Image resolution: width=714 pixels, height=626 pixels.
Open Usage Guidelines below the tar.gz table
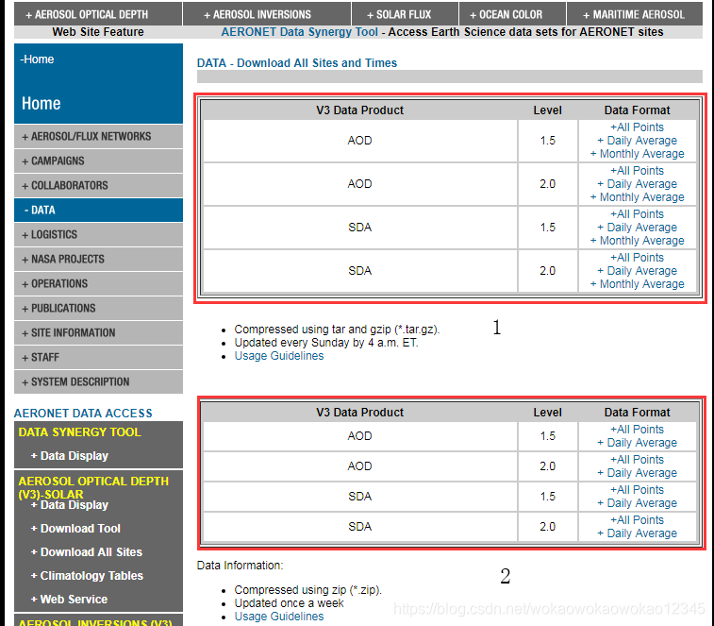(278, 356)
